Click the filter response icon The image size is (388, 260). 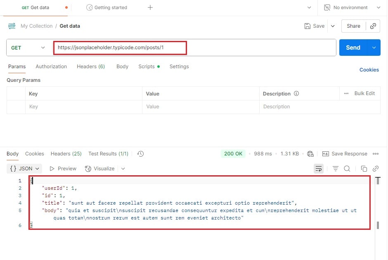click(335, 169)
